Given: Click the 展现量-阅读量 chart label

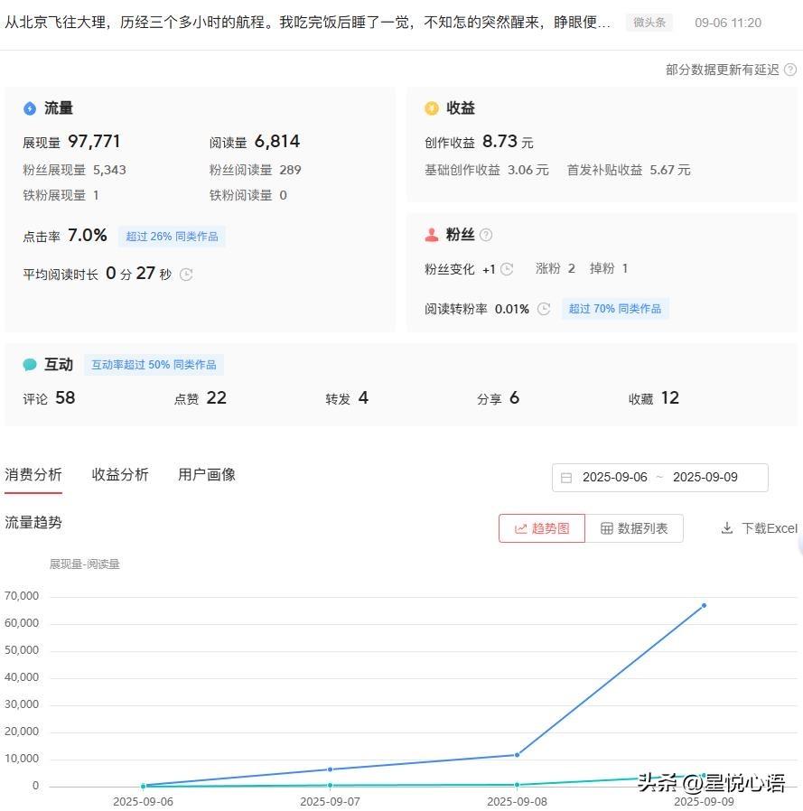Looking at the screenshot, I should point(84,564).
